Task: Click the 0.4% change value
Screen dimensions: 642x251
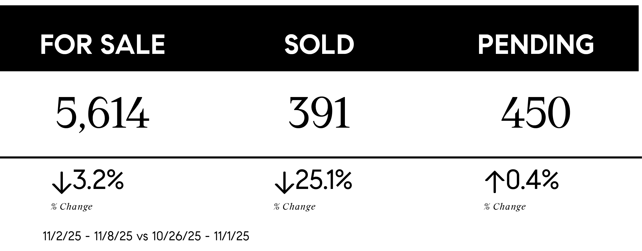Action: pos(532,181)
